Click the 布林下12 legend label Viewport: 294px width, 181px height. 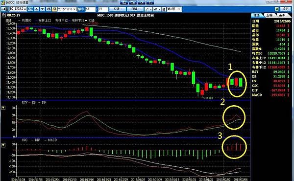(x=78, y=20)
